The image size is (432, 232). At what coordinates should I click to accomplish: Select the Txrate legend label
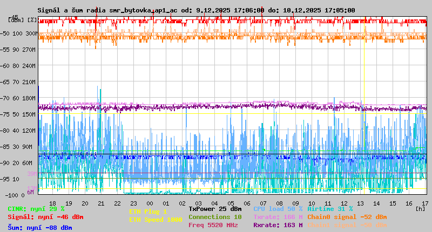tap(278, 217)
